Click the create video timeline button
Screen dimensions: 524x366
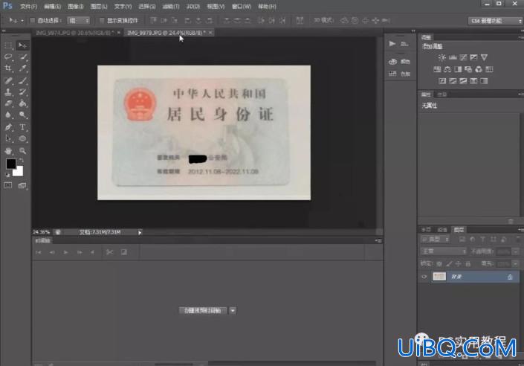(203, 310)
